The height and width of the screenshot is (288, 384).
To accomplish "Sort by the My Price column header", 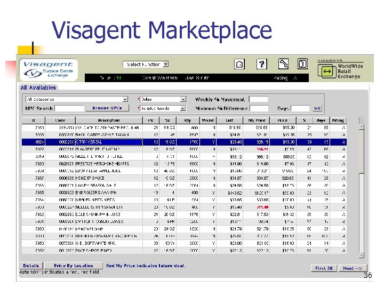I will tap(256, 120).
